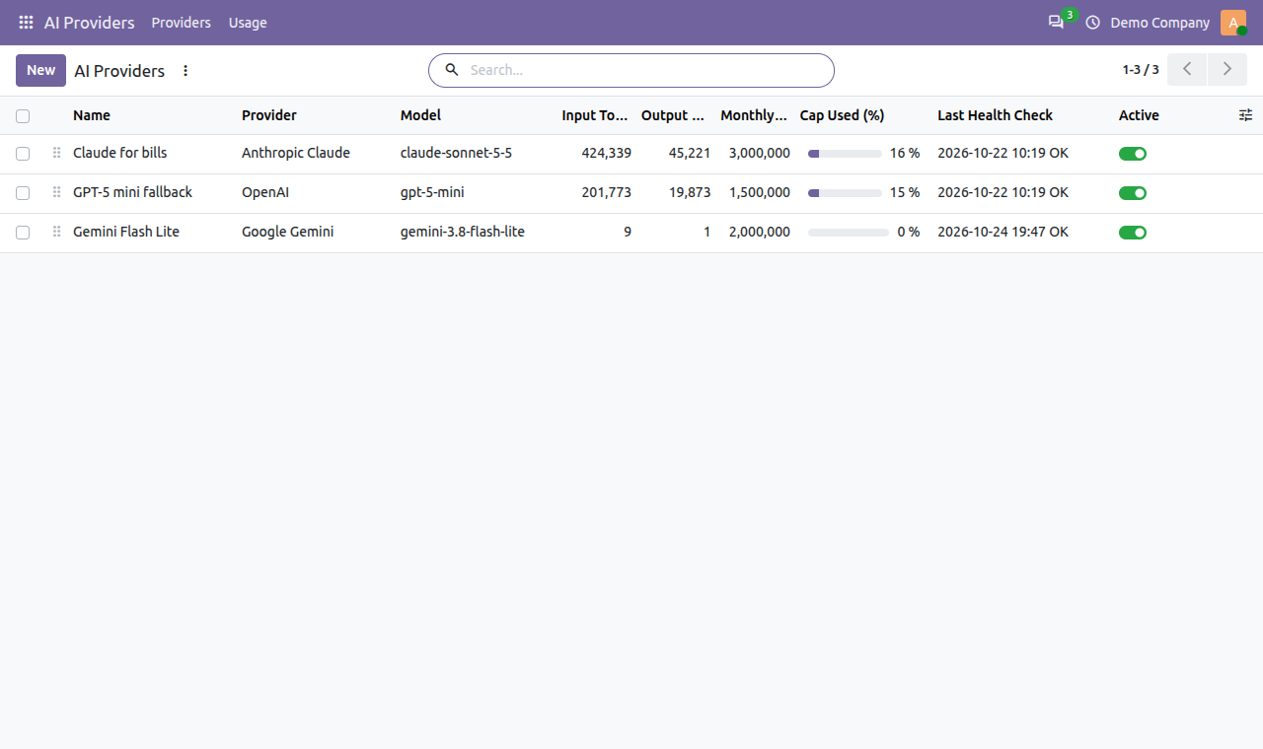Grab the drag handle for Claude for bills
This screenshot has width=1263, height=749.
tap(56, 153)
